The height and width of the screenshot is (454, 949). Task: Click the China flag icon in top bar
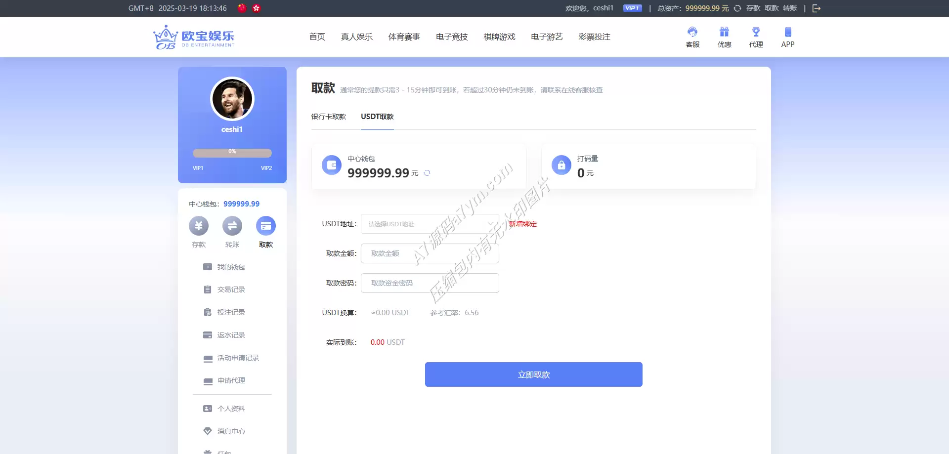click(x=242, y=8)
